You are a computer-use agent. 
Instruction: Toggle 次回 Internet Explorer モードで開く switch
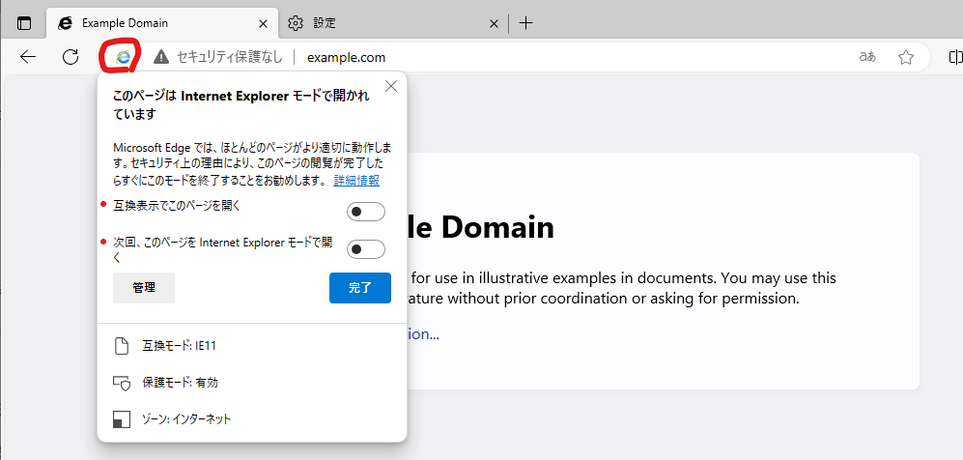click(365, 249)
